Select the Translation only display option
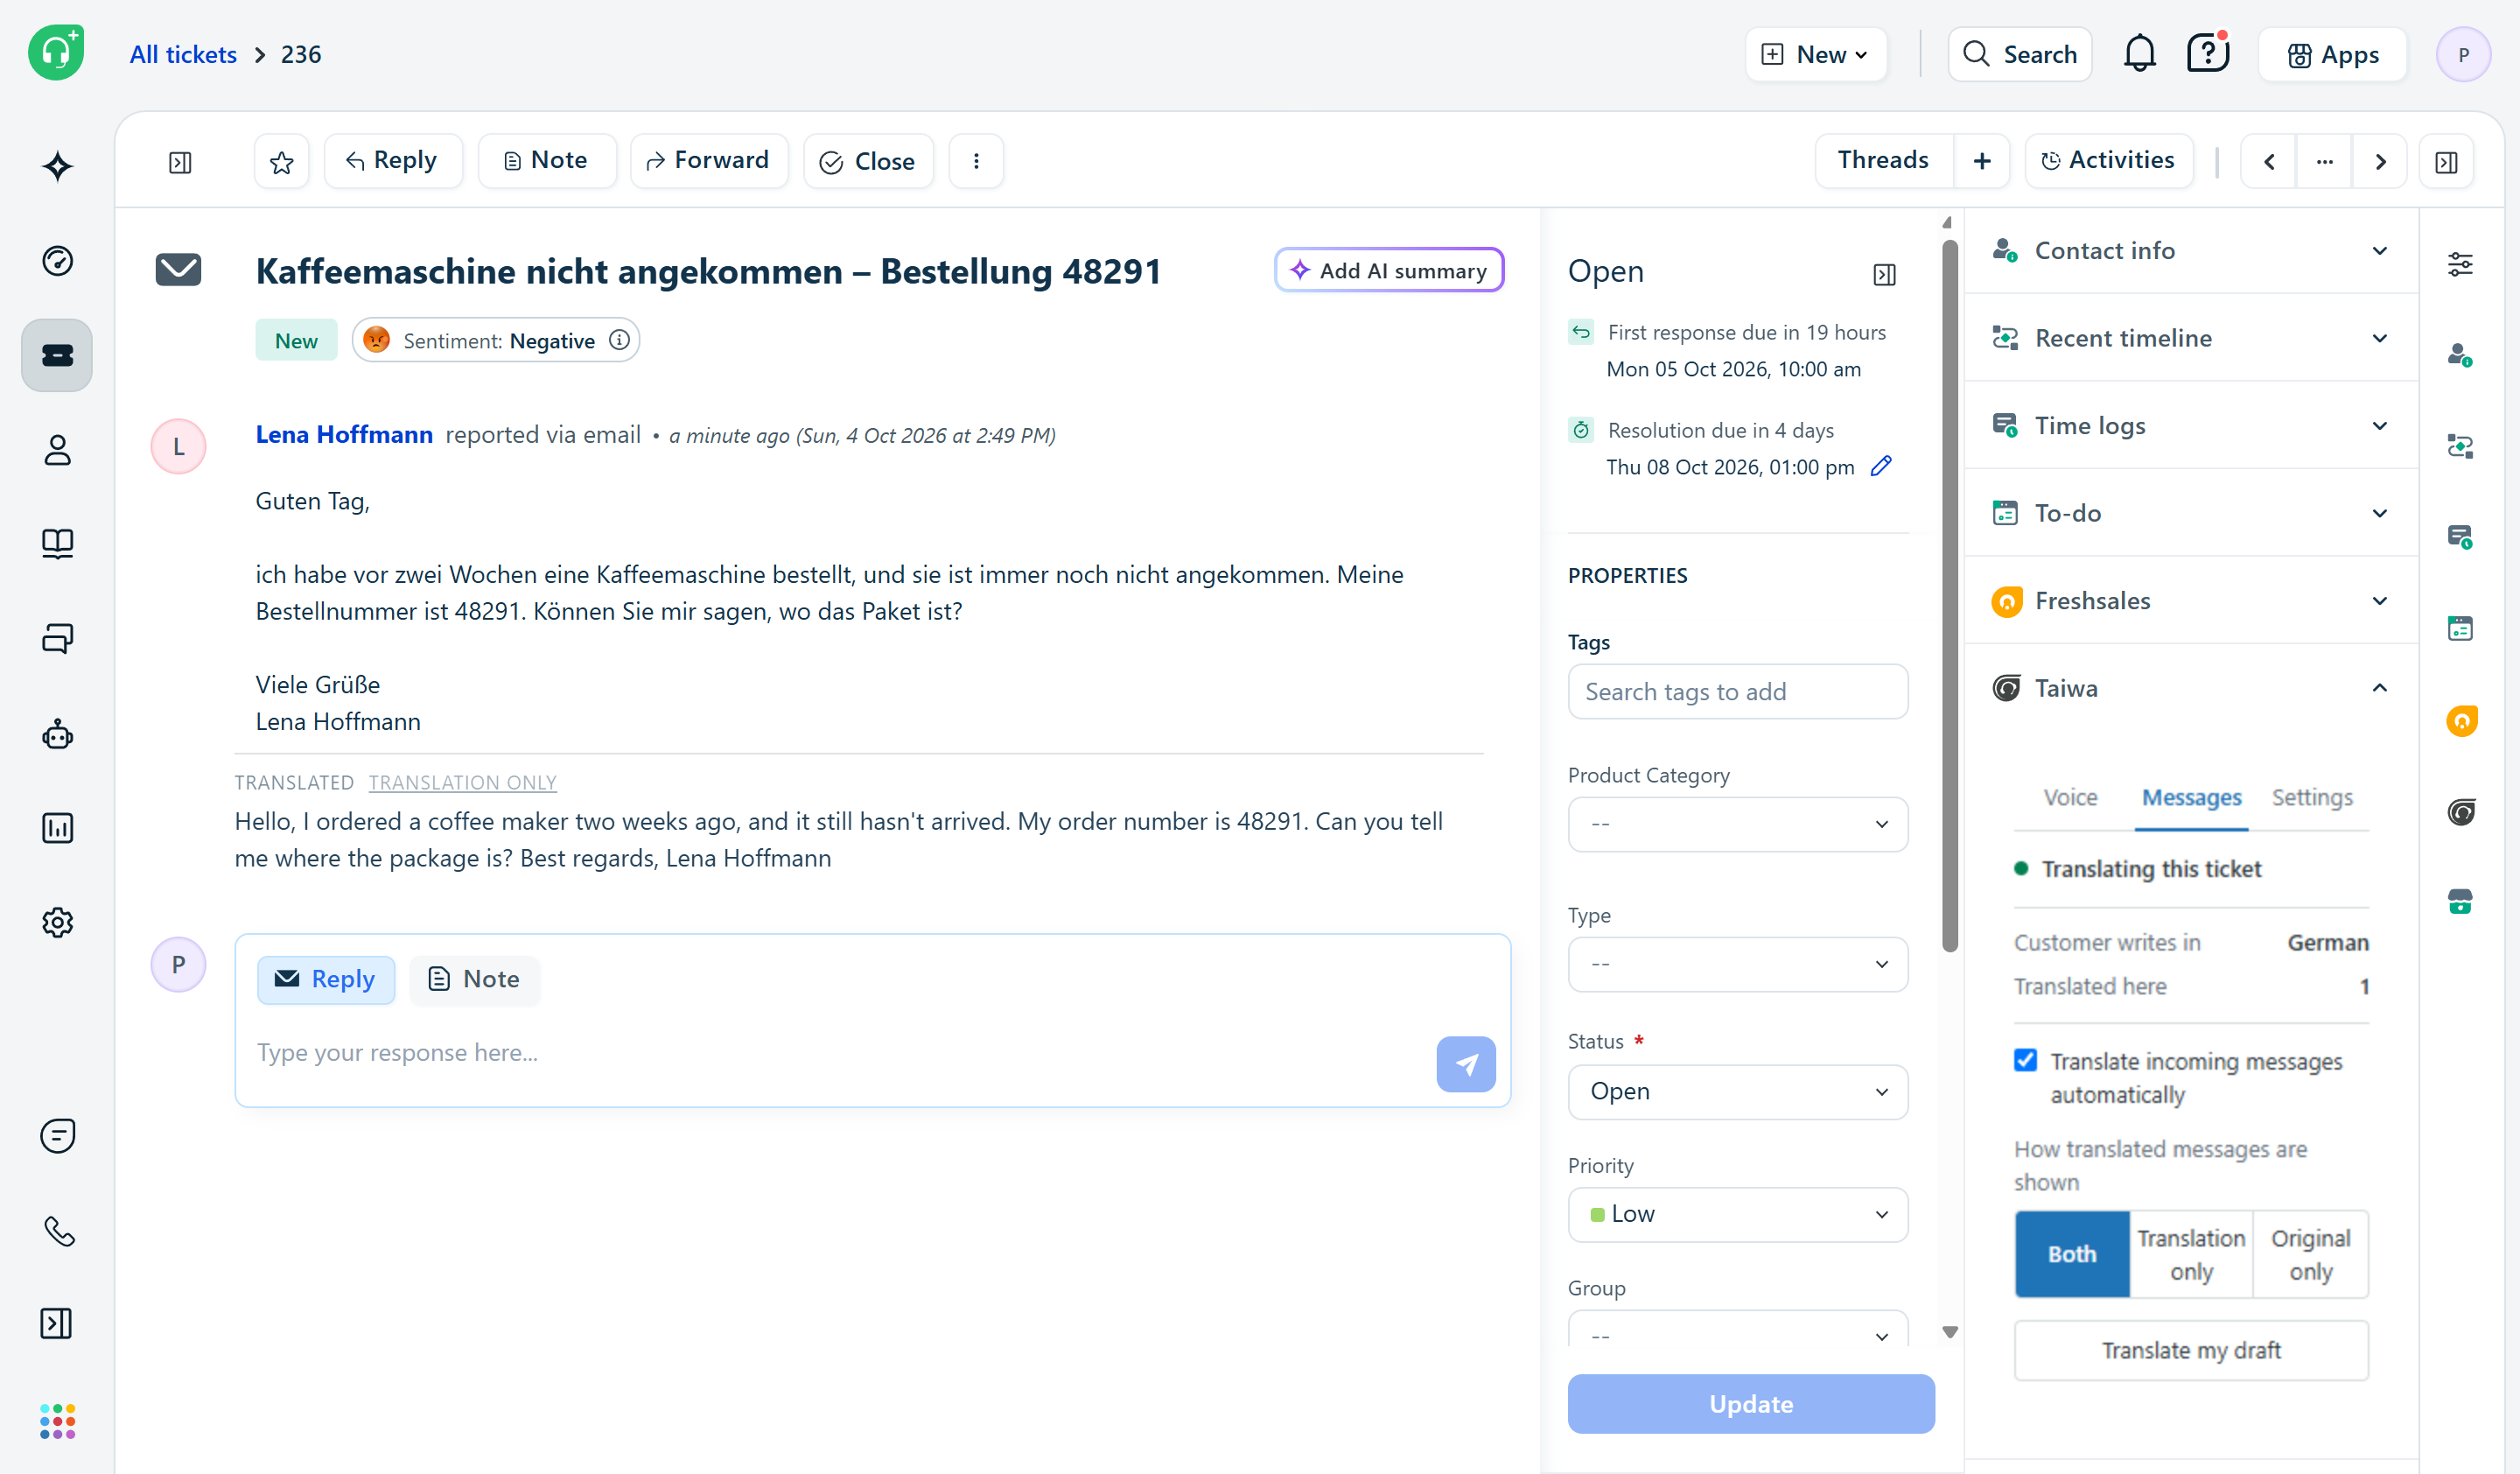Image resolution: width=2520 pixels, height=1474 pixels. click(x=2191, y=1254)
